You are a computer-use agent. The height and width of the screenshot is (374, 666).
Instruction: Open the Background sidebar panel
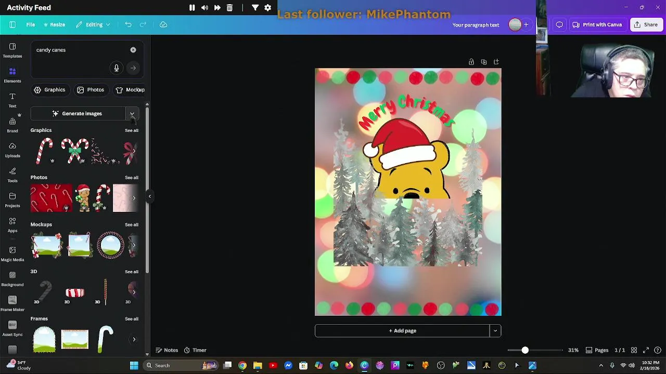pos(12,278)
